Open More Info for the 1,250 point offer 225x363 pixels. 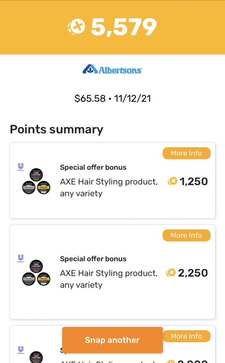coord(186,153)
